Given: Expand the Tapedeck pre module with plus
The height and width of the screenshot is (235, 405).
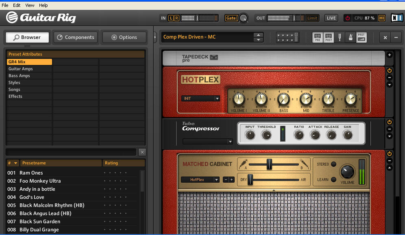Looking at the screenshot, I should pos(389,55).
